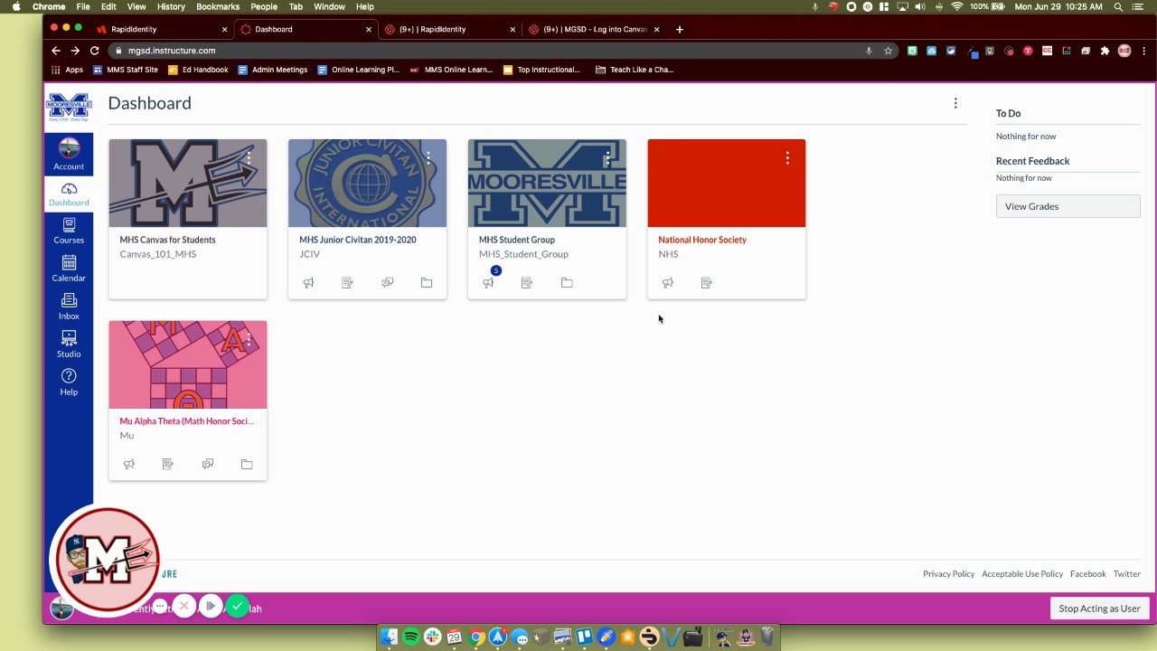
Task: Open the Inbox in Canvas sidebar
Action: coord(69,307)
